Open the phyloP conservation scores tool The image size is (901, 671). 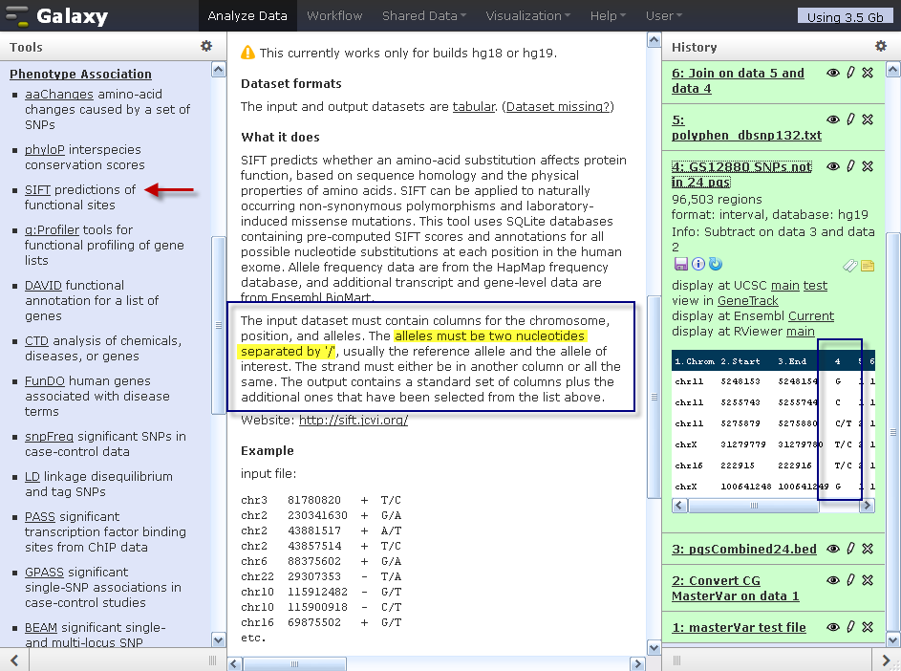45,149
